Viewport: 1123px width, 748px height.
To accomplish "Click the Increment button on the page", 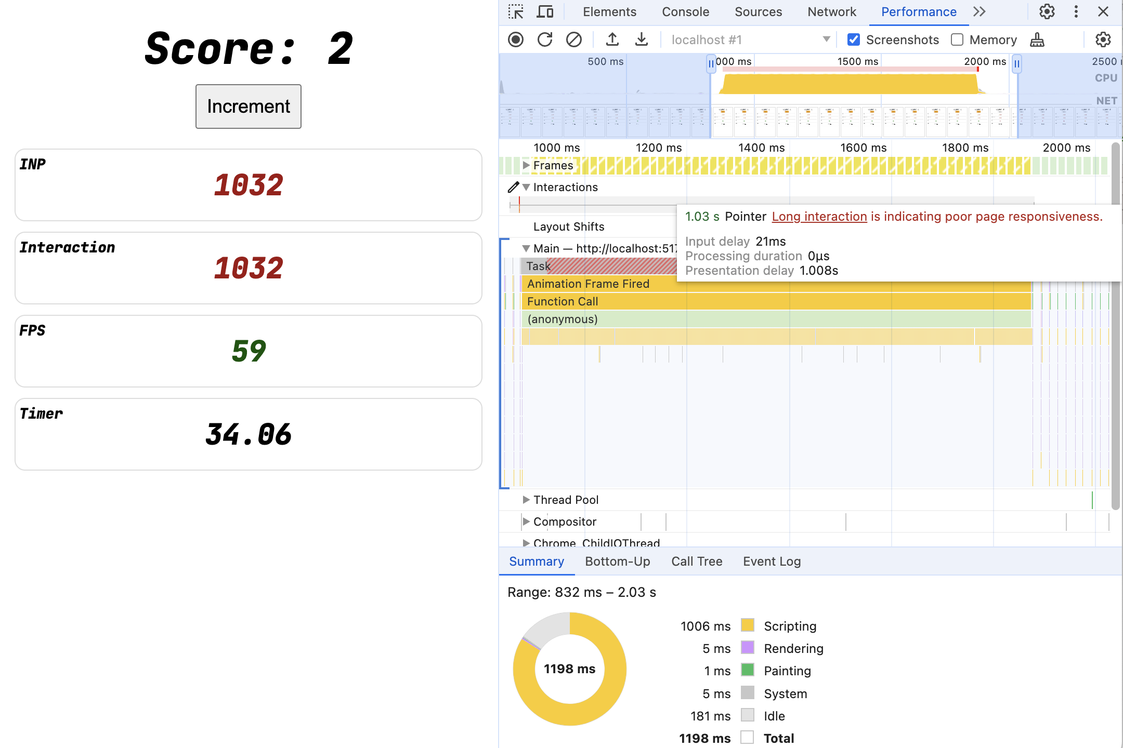I will pyautogui.click(x=248, y=105).
